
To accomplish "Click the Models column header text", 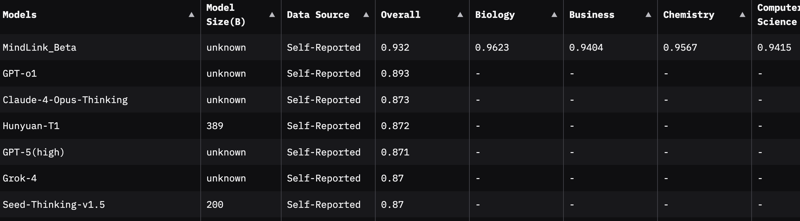I will [x=20, y=15].
